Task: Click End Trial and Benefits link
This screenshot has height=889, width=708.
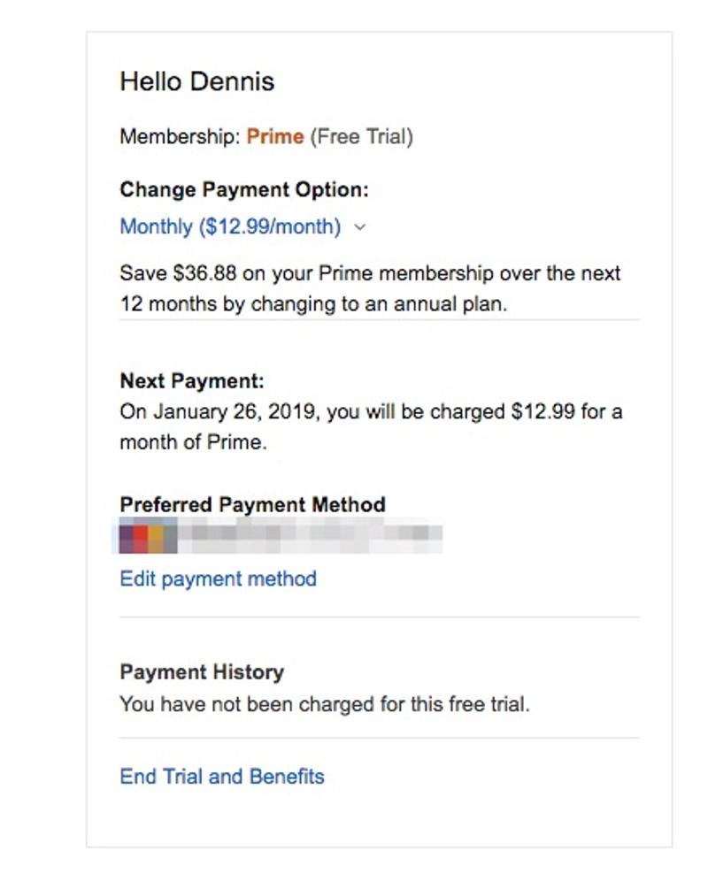Action: click(x=222, y=777)
